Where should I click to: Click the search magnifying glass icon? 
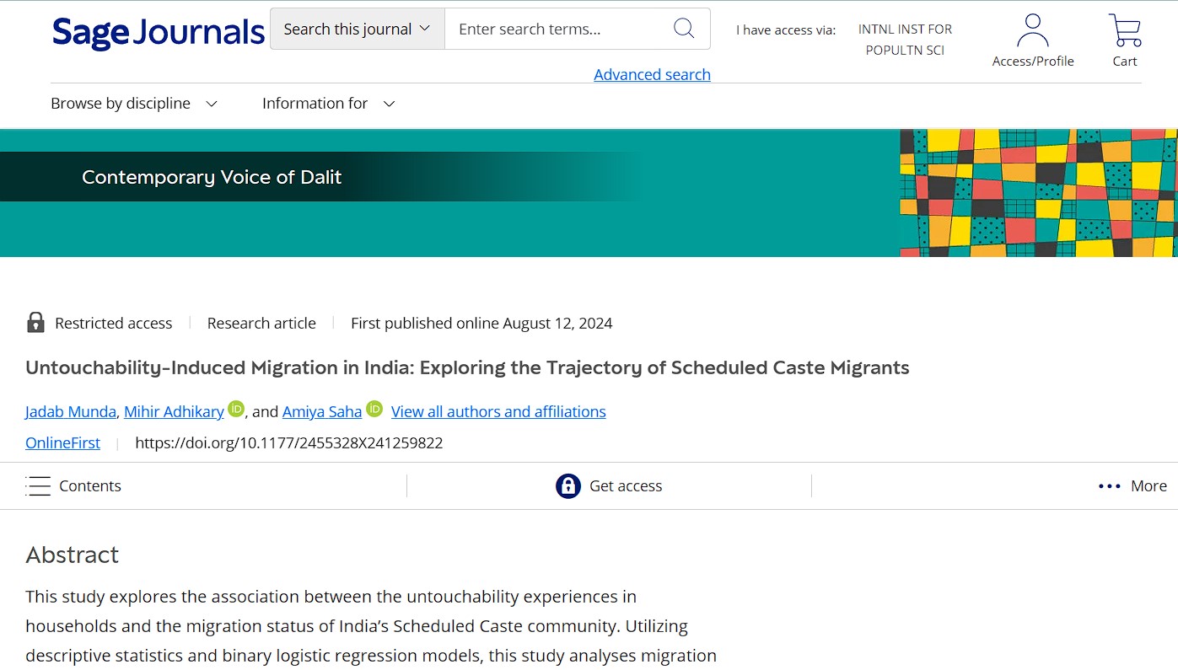[x=683, y=29]
